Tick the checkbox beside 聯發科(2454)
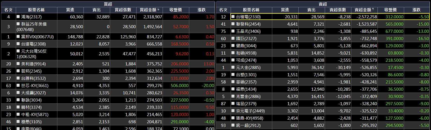 point(233,24)
